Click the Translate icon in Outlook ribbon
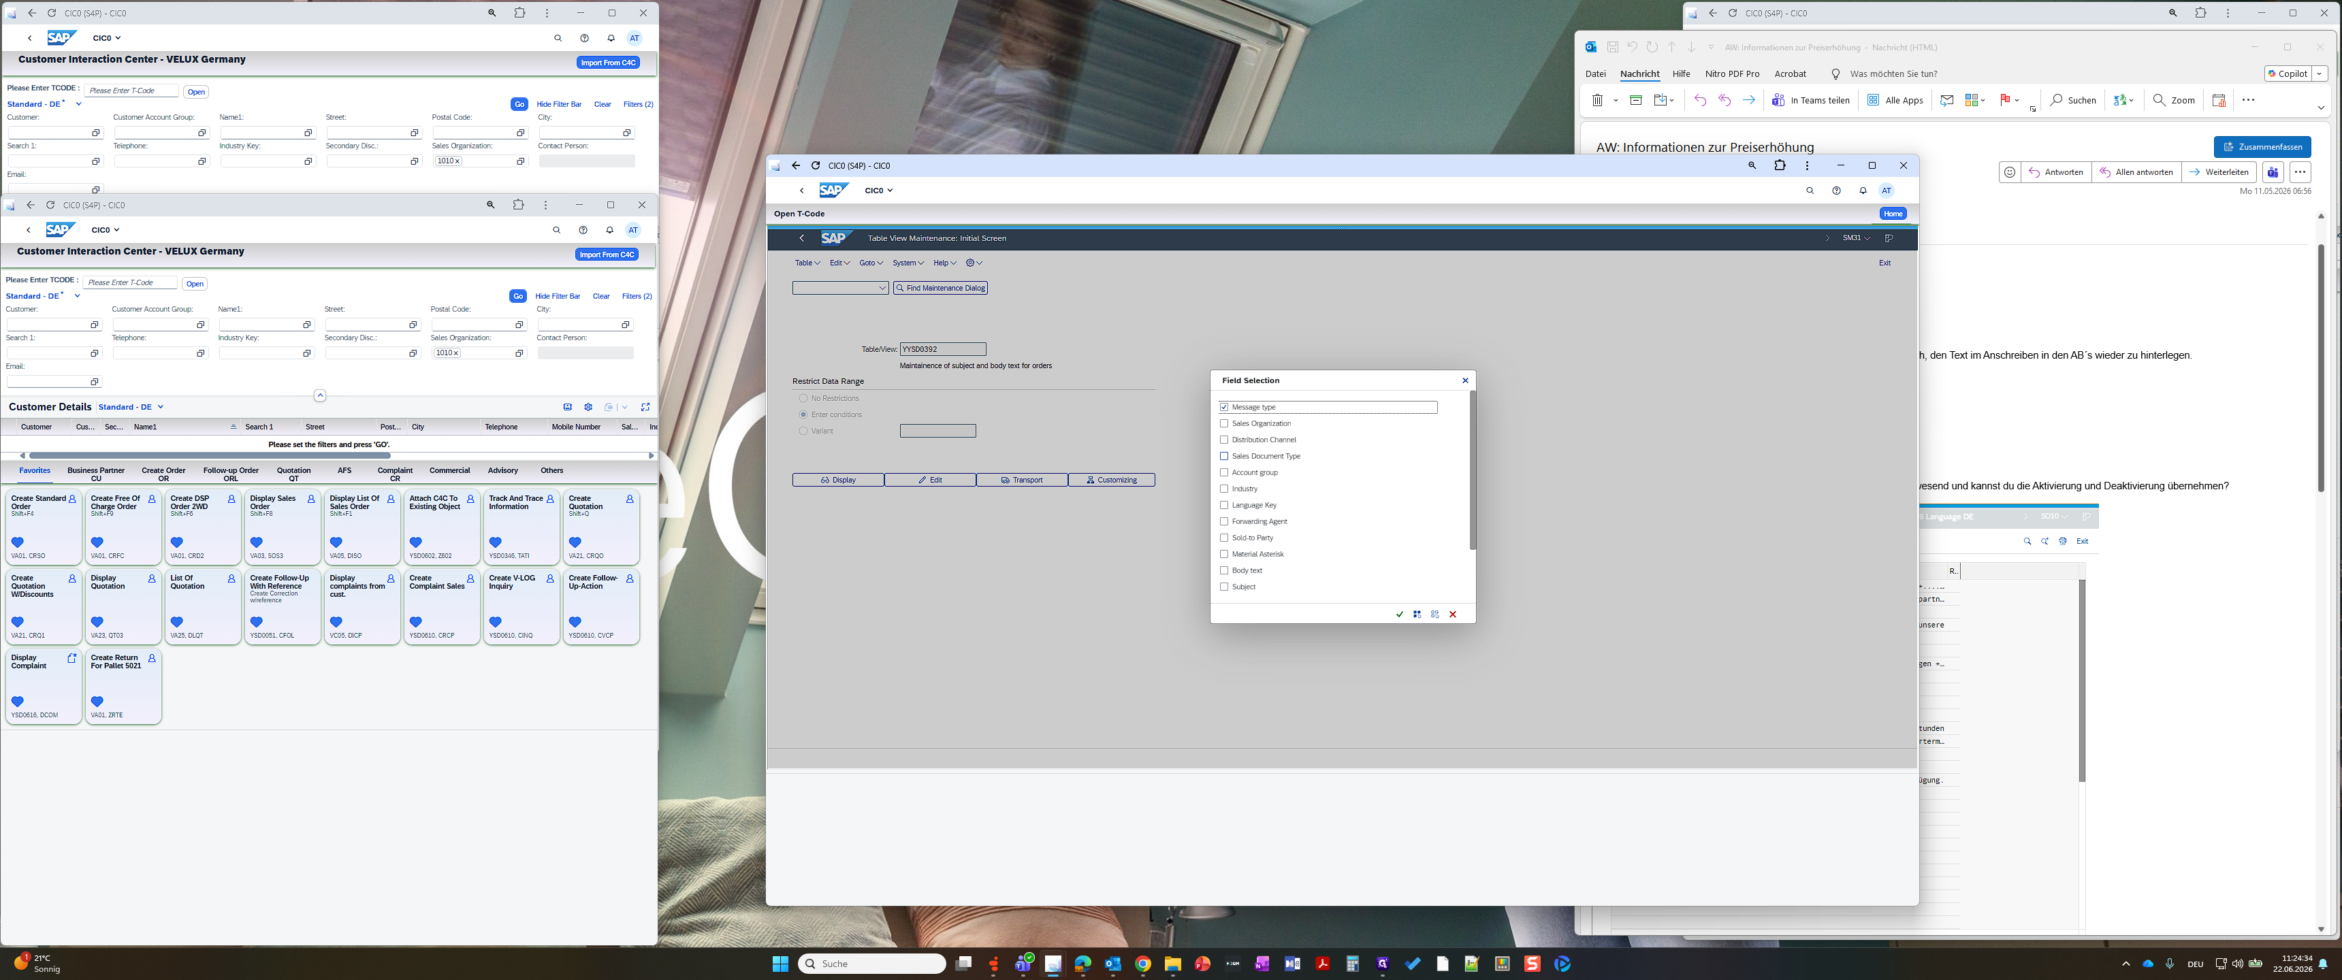The width and height of the screenshot is (2342, 980). coord(2119,100)
